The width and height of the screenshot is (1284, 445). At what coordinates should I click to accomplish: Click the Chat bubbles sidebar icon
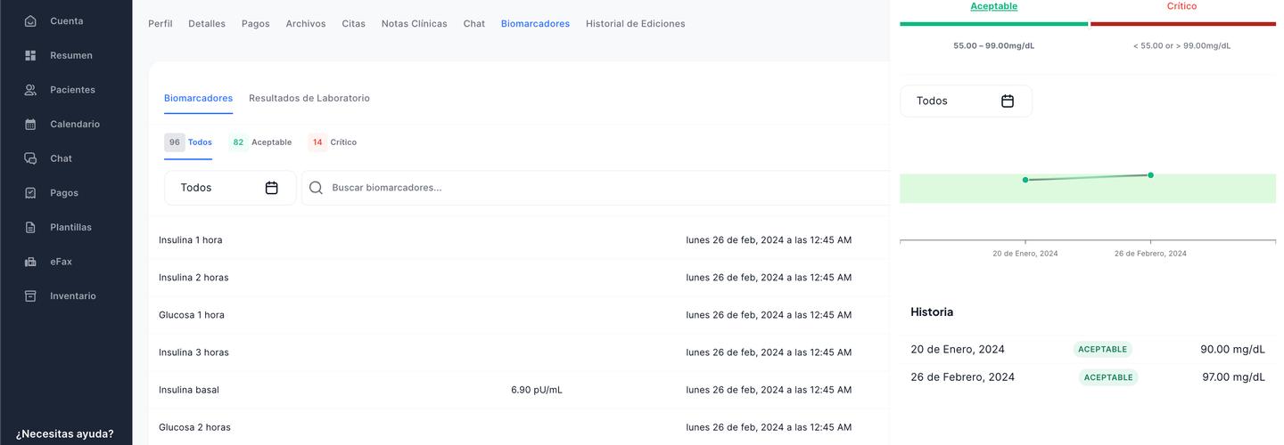pyautogui.click(x=30, y=158)
